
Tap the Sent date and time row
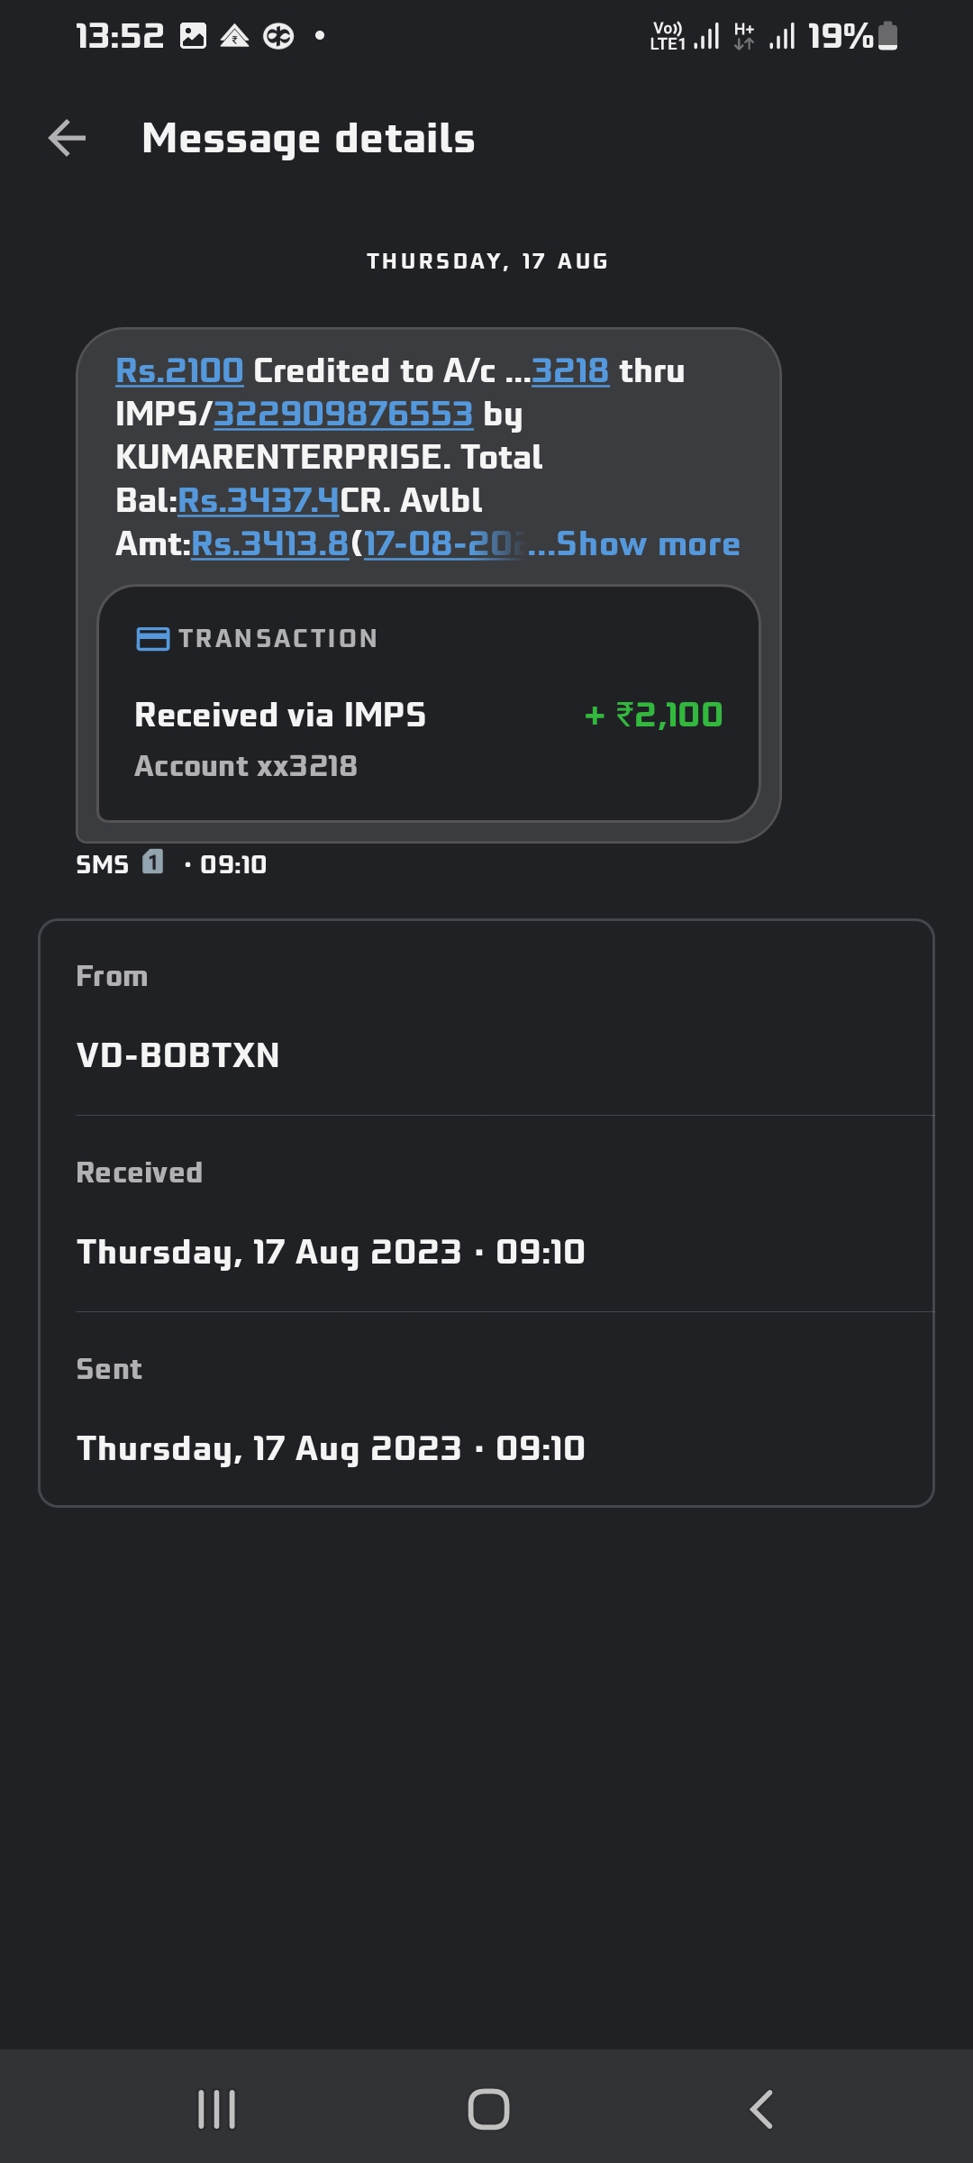click(331, 1448)
